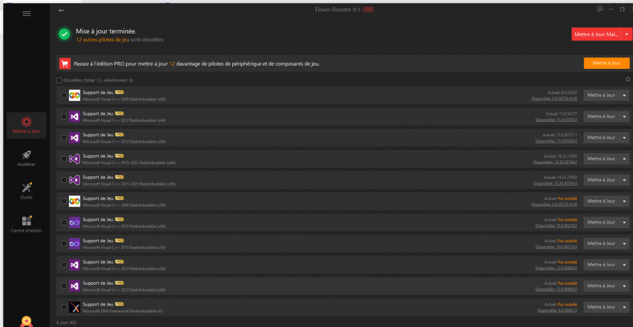
Task: Click the Visual C++ 2015-2022 (x64) icon
Action: point(75,158)
